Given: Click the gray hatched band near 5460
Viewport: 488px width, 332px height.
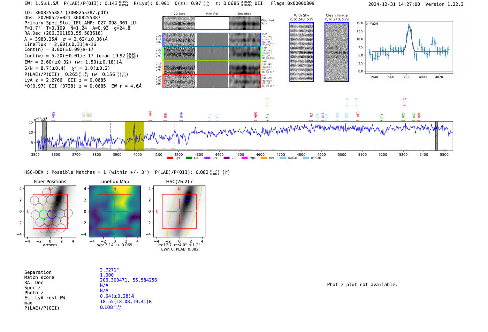Looking at the screenshot, I should pos(436,136).
